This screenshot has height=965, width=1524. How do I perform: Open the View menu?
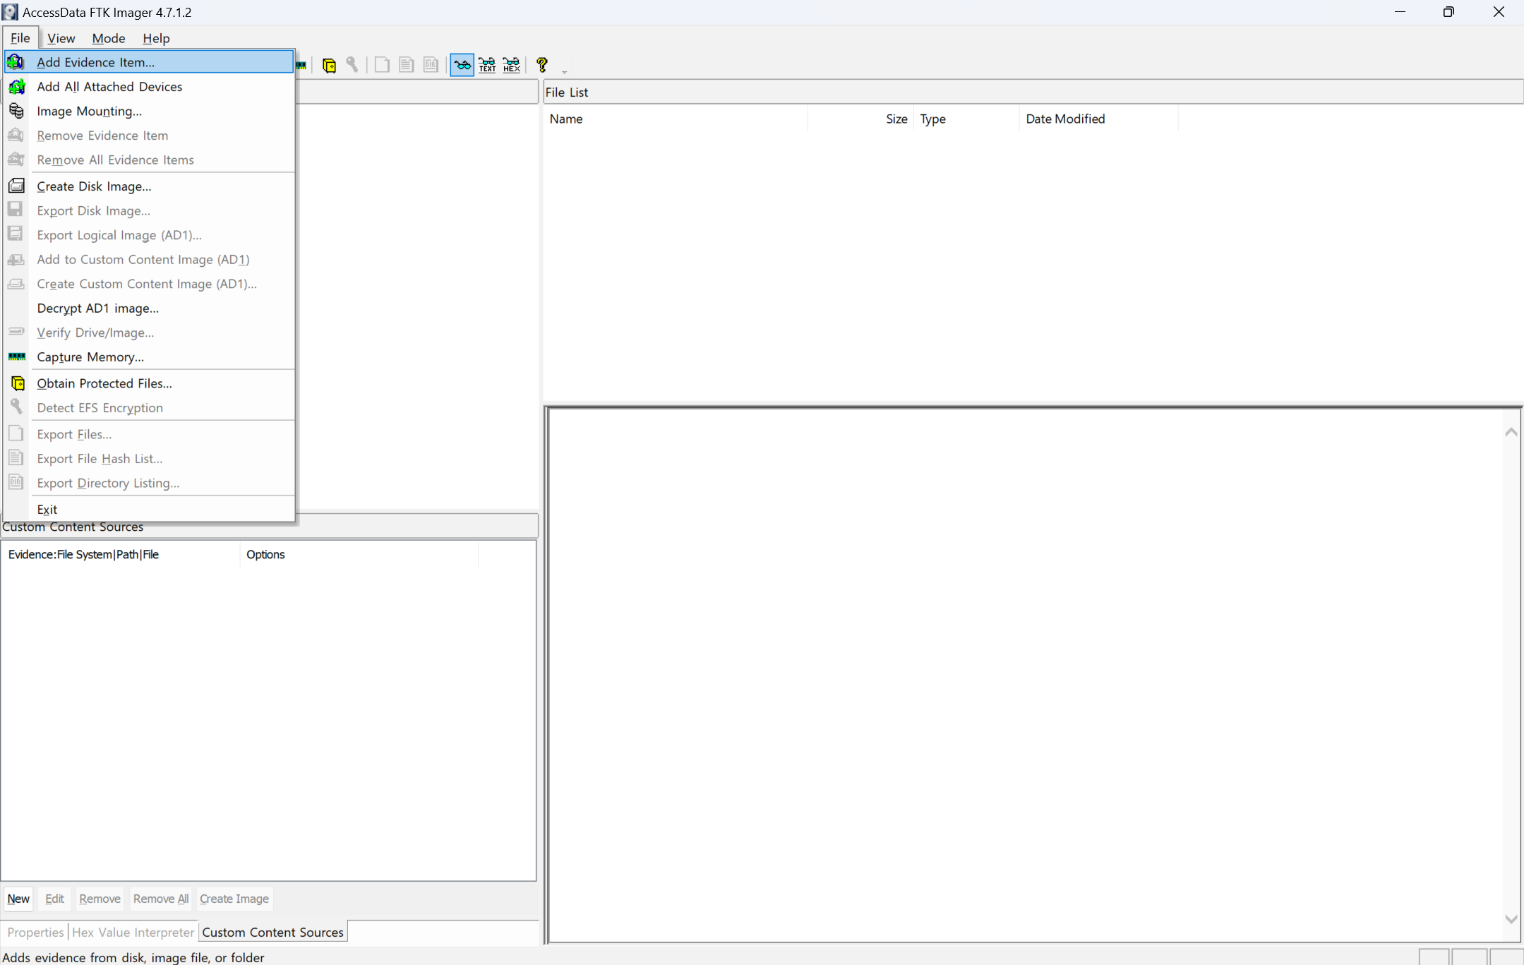tap(61, 38)
